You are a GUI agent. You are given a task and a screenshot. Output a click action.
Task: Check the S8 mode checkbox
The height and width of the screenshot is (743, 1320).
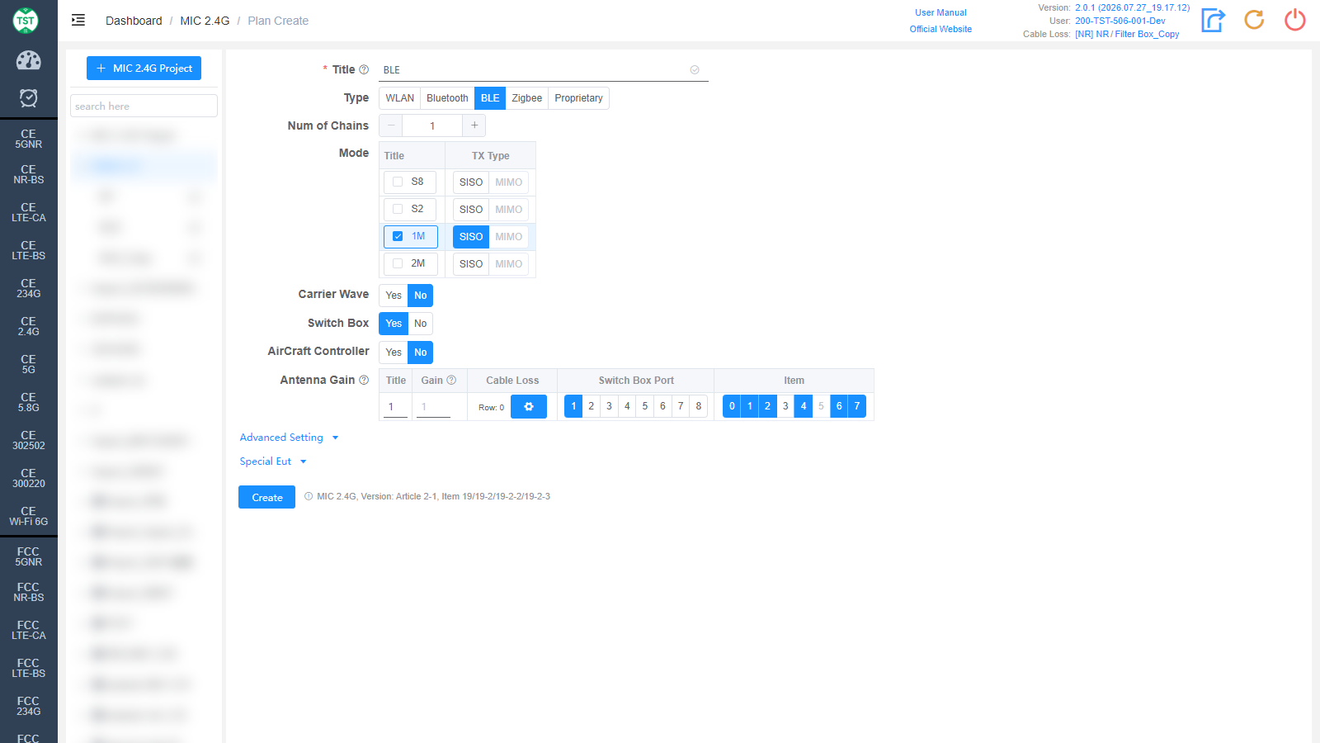click(x=398, y=182)
